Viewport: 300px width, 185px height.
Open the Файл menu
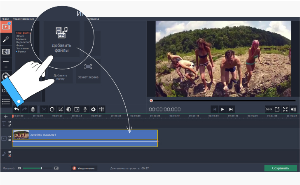(x=5, y=19)
